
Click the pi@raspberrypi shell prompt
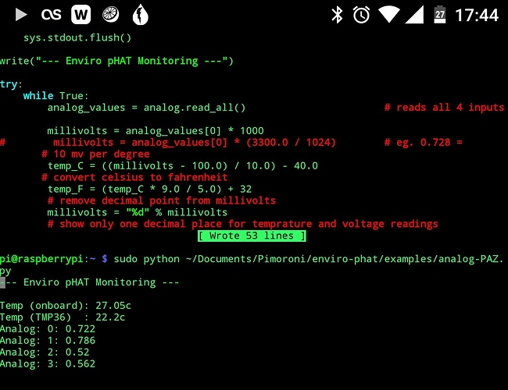[x=53, y=259]
